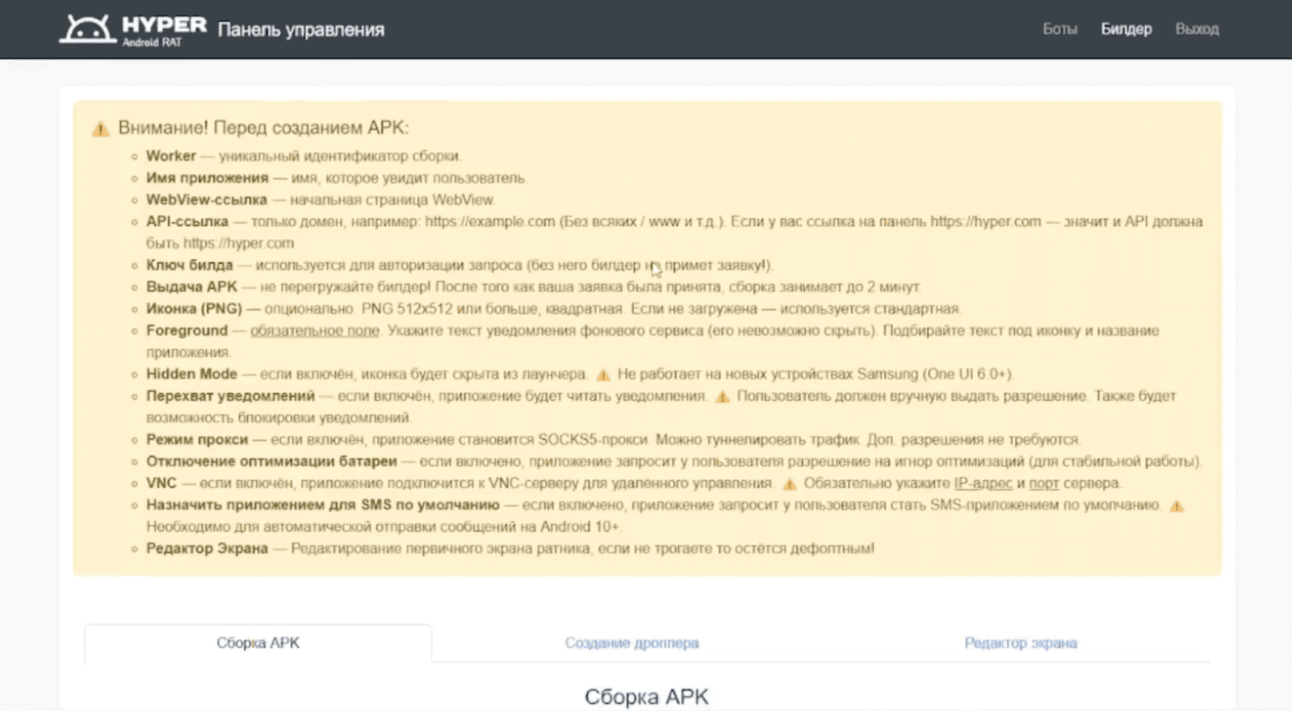Viewport: 1292px width, 711px height.
Task: Click the underlined IP-адрес link
Action: point(983,483)
